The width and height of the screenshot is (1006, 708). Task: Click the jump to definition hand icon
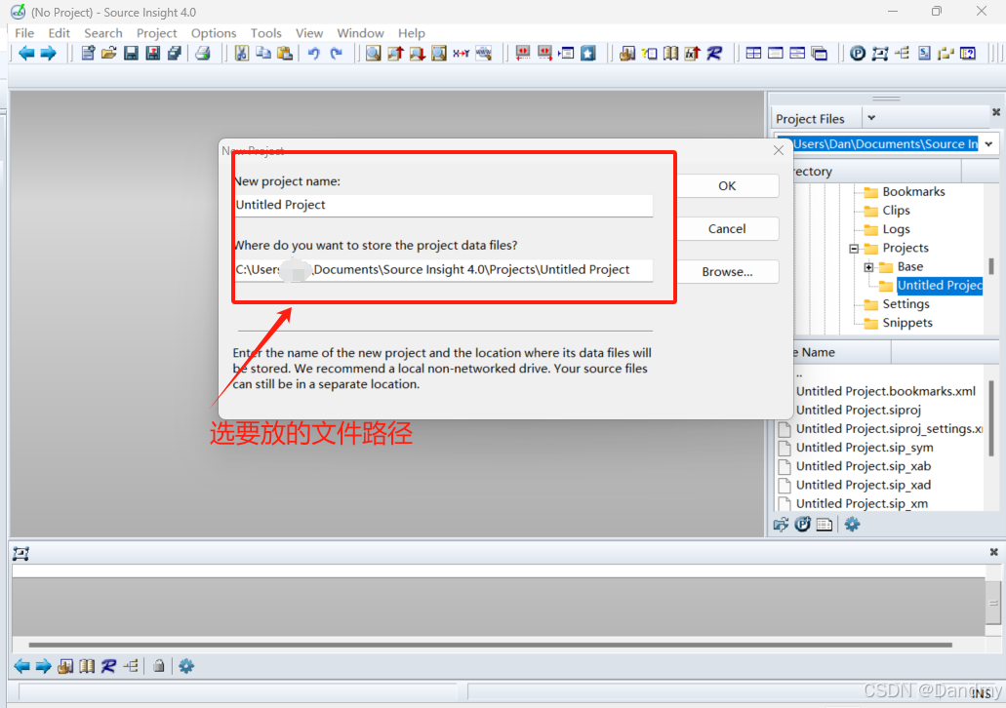click(x=627, y=54)
